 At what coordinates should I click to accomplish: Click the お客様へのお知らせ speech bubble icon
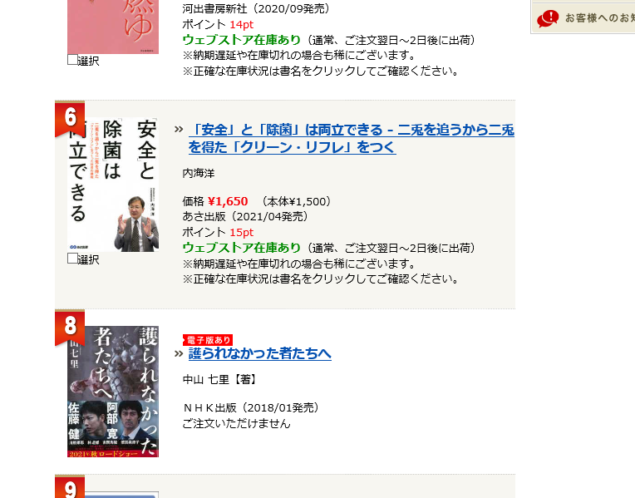(548, 18)
